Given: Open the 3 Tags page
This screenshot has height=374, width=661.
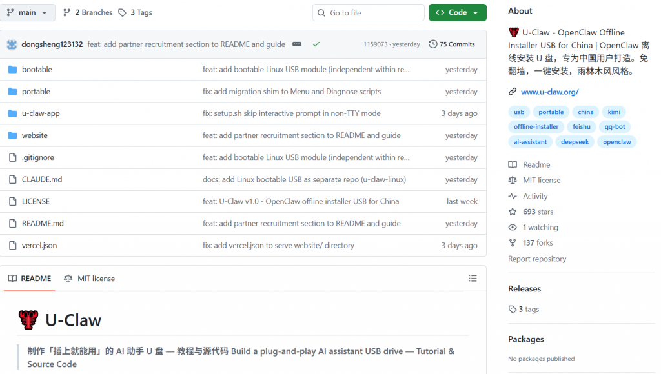Looking at the screenshot, I should (x=136, y=12).
